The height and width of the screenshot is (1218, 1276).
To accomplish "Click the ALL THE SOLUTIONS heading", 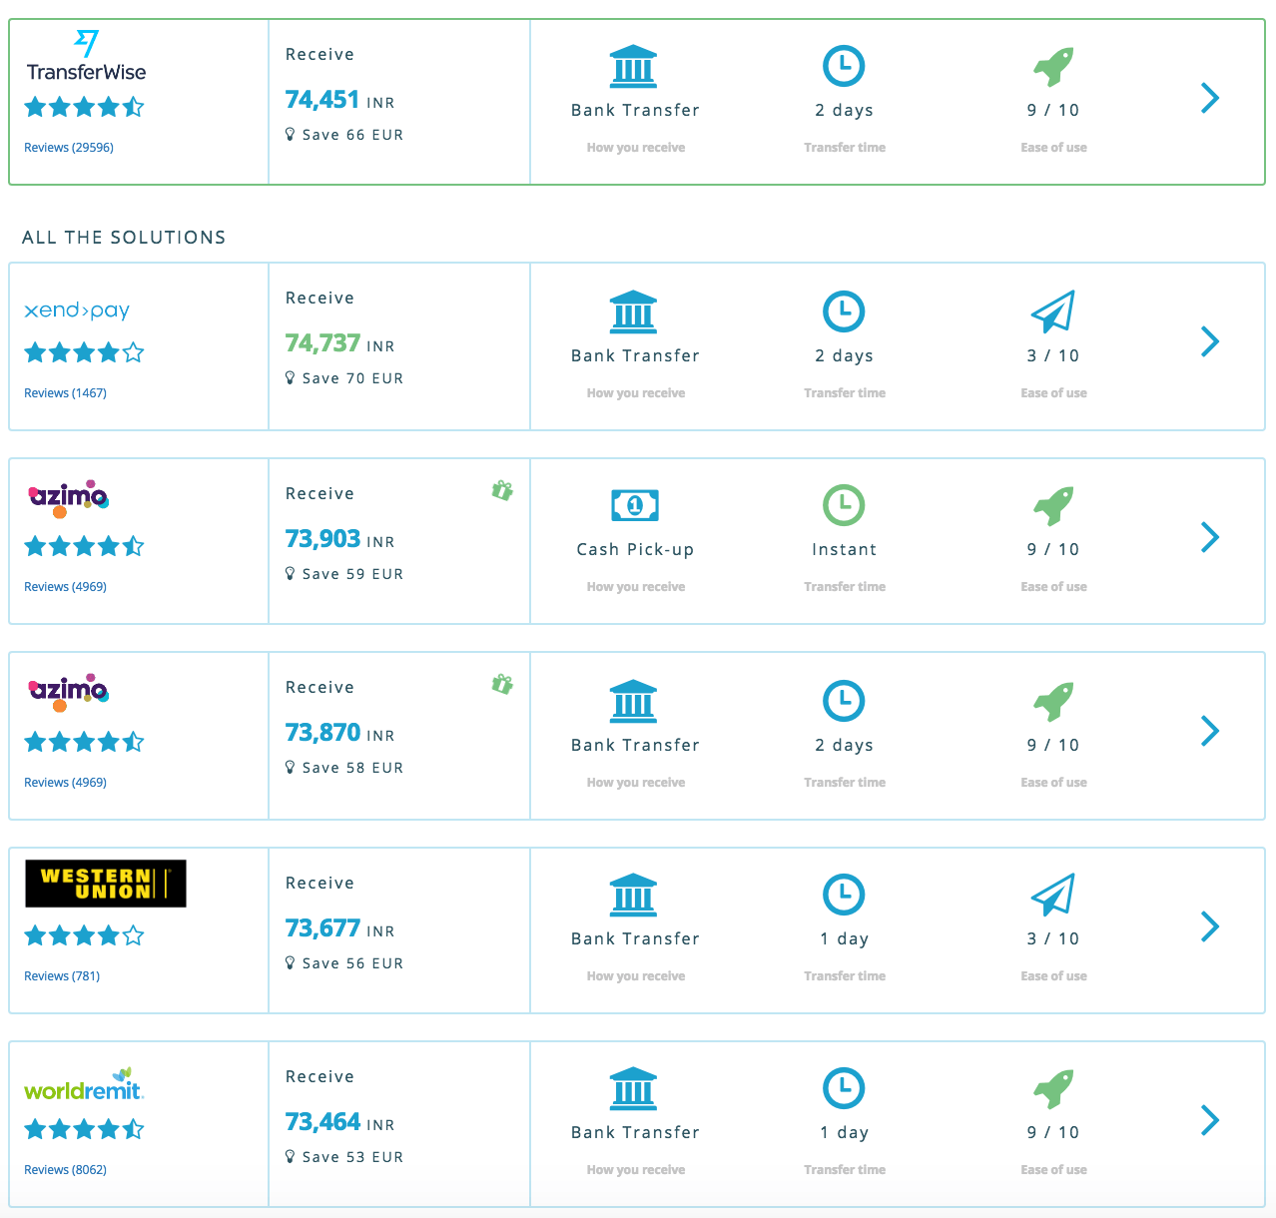I will point(124,238).
